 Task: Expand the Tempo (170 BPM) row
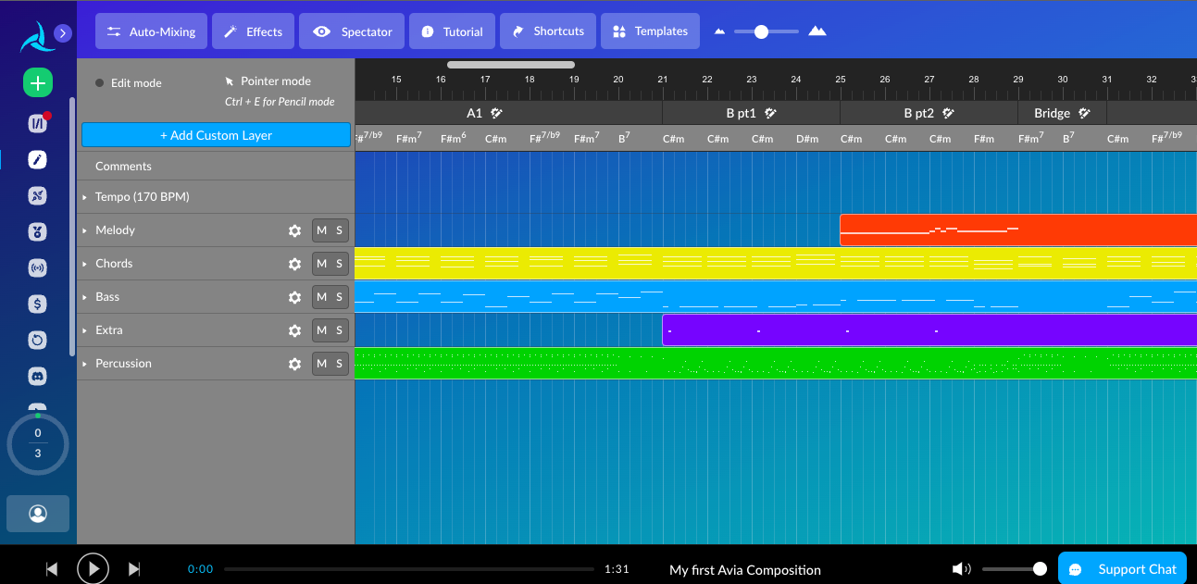85,197
